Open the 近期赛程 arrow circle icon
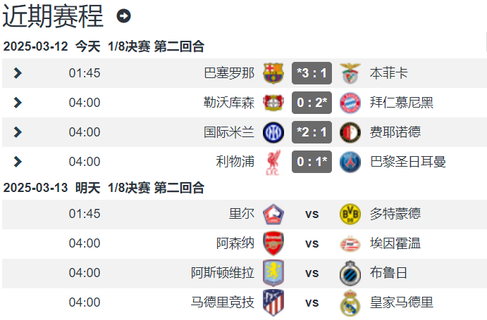 123,15
